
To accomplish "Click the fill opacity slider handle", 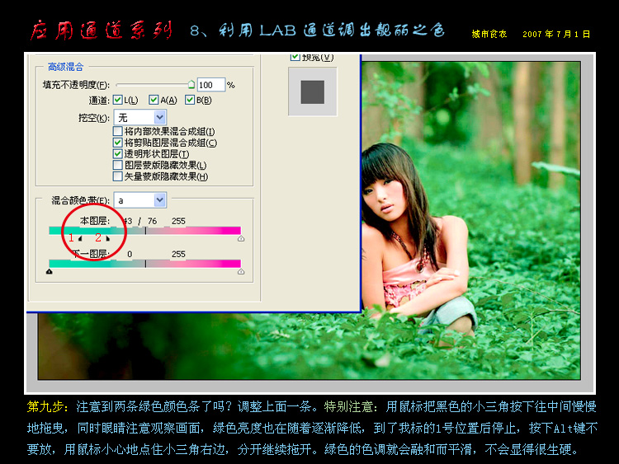I will coord(191,84).
